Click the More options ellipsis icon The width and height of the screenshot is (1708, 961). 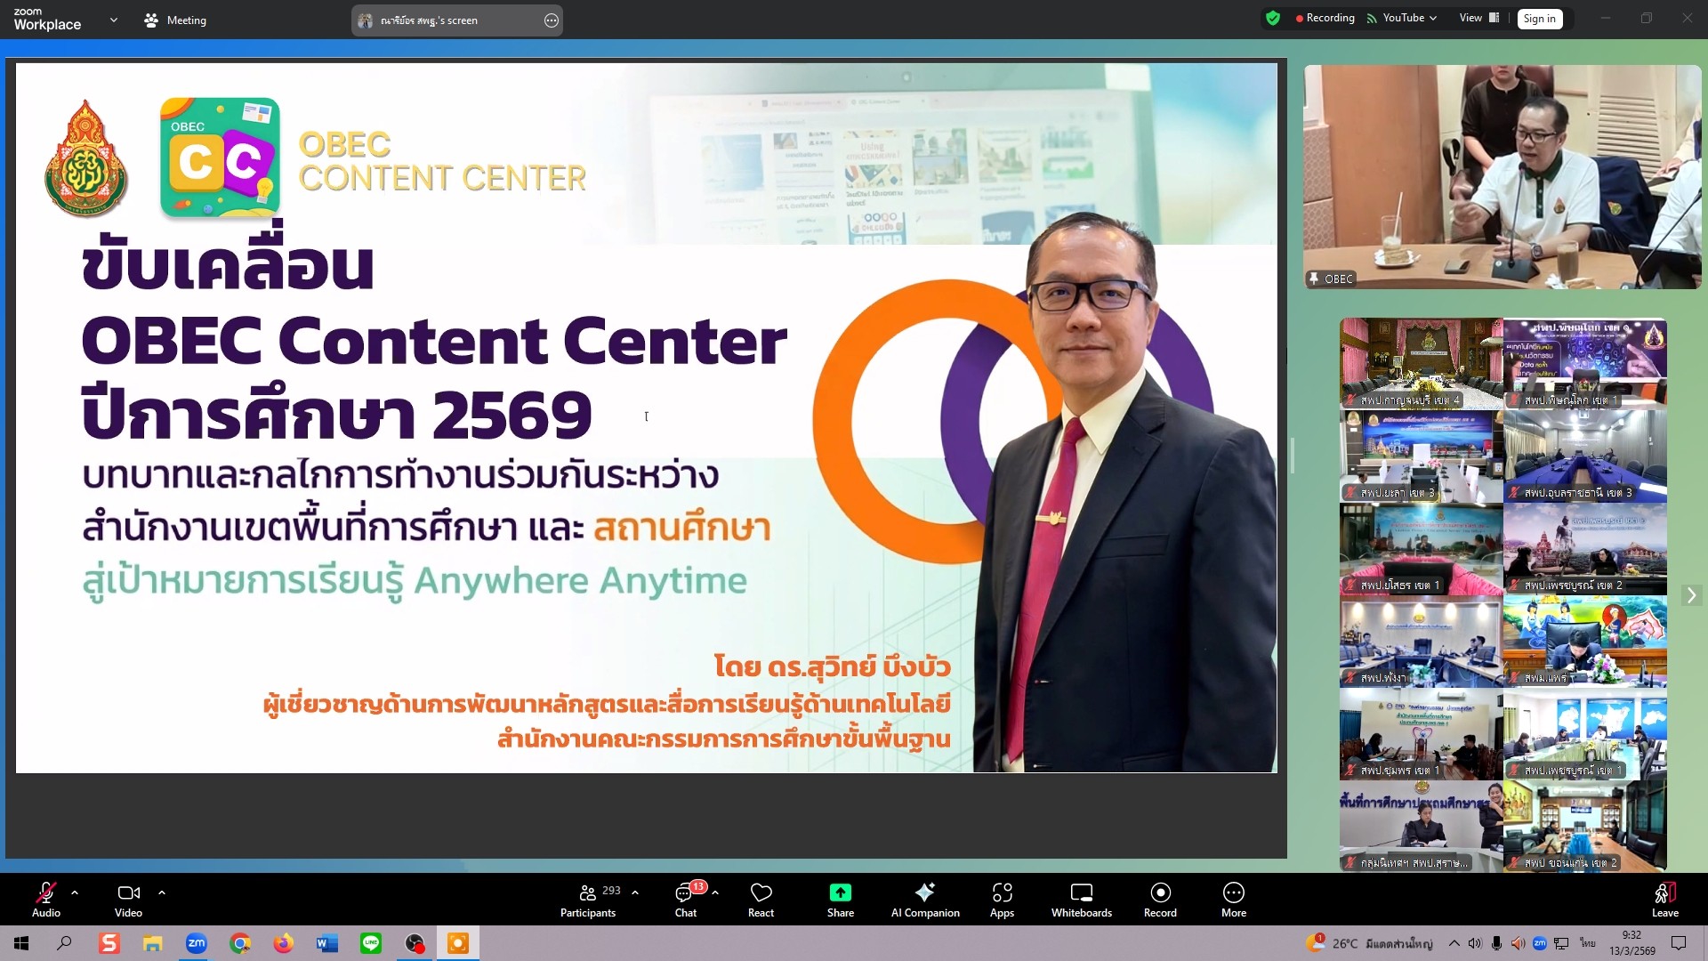click(x=1233, y=892)
